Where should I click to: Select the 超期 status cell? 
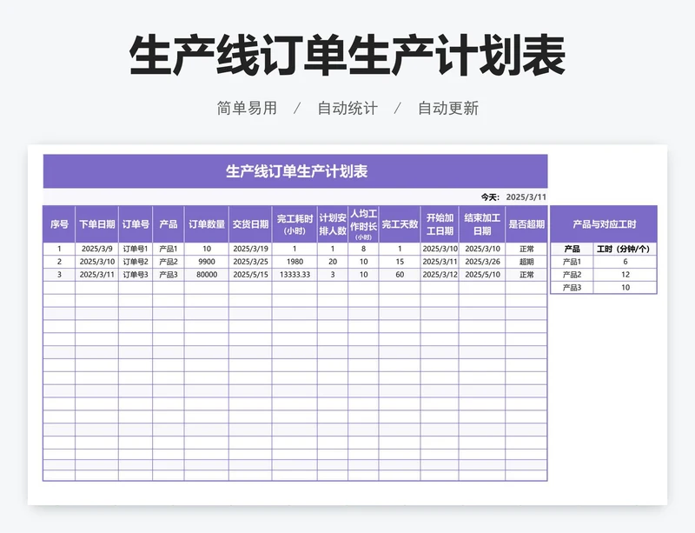point(526,262)
